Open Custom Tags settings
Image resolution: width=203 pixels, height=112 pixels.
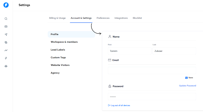[58, 57]
